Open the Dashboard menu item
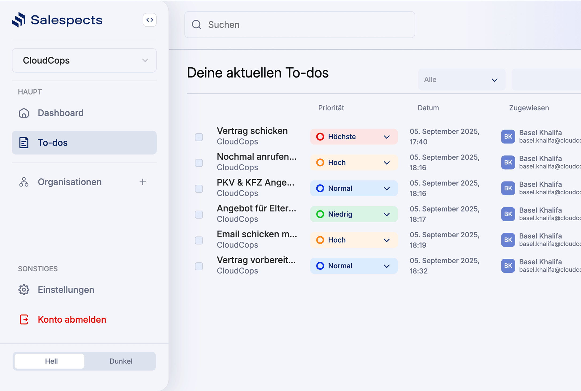 pyautogui.click(x=61, y=113)
